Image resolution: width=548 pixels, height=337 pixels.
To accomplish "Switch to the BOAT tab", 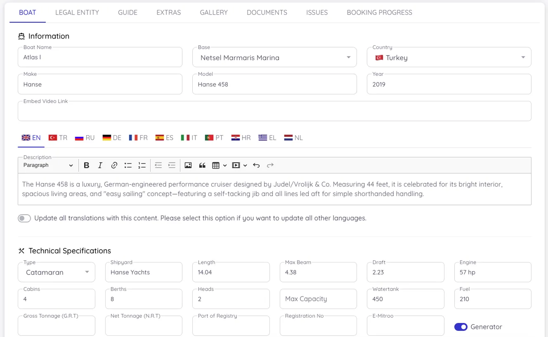I will [x=28, y=12].
